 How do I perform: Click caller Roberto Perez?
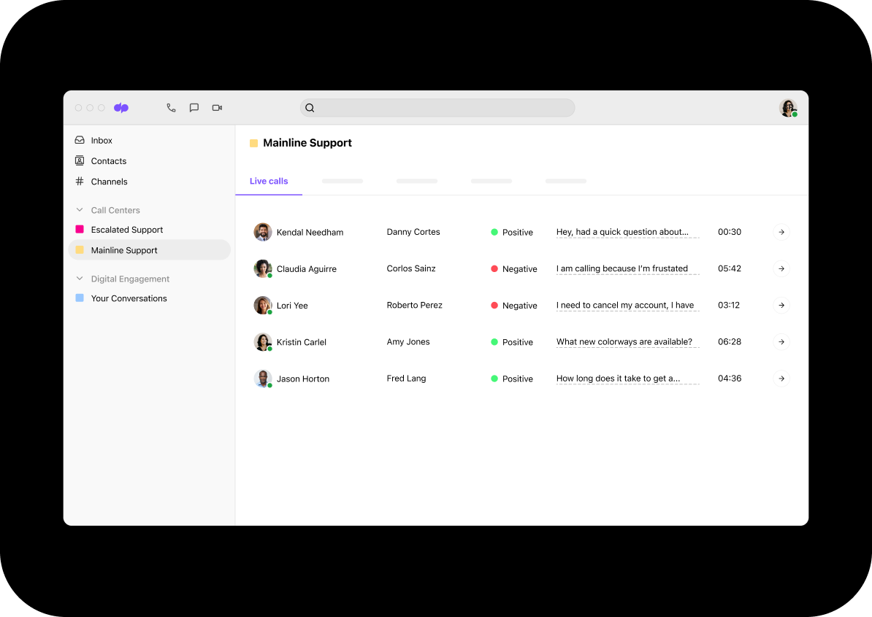(x=414, y=306)
